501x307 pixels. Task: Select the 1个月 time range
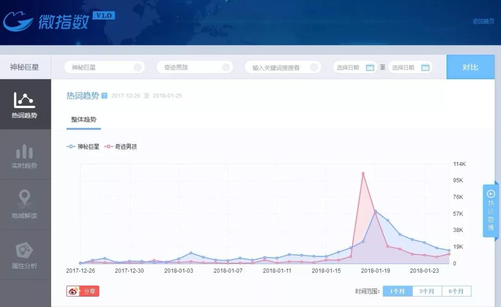tap(397, 291)
